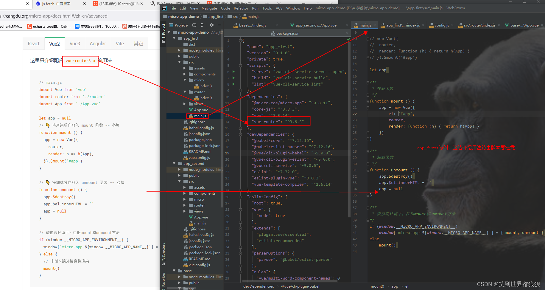This screenshot has height=290, width=545.
Task: Close the app_second\...\App.vue editor tab
Action: click(x=347, y=25)
